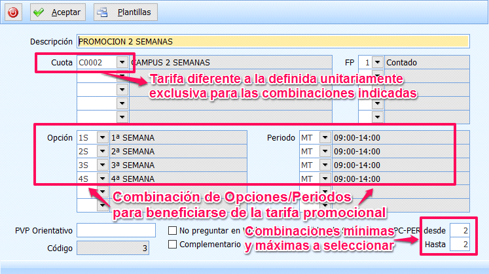Click the red power exit icon
Viewport: 489px width, 274px height.
pyautogui.click(x=13, y=12)
